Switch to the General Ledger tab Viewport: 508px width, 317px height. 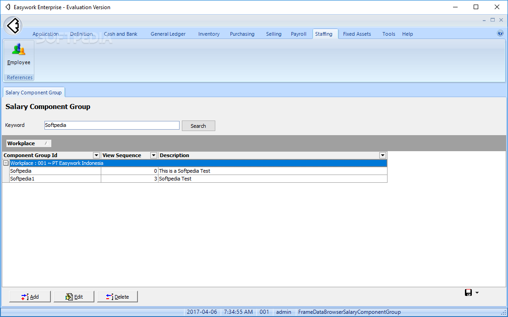[168, 34]
